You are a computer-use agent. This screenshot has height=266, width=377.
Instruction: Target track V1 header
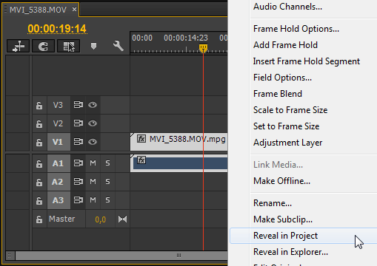coord(59,142)
